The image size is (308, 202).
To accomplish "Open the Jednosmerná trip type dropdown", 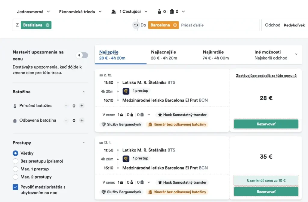I will click(x=33, y=12).
